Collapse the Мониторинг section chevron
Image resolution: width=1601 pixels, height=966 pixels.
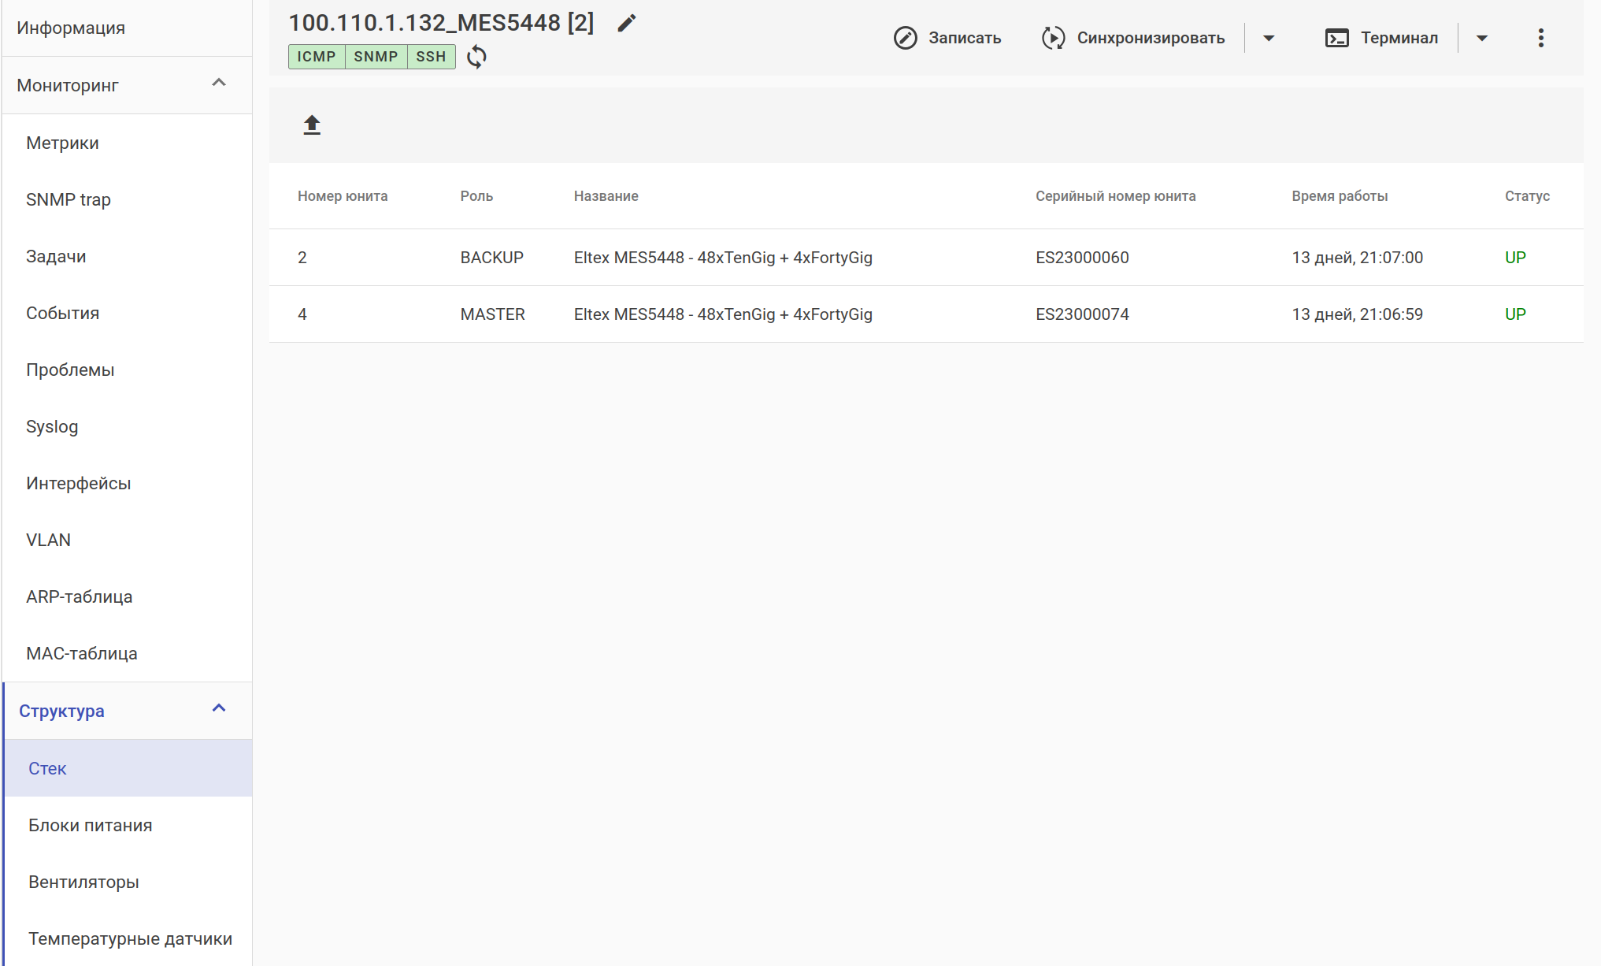(219, 83)
